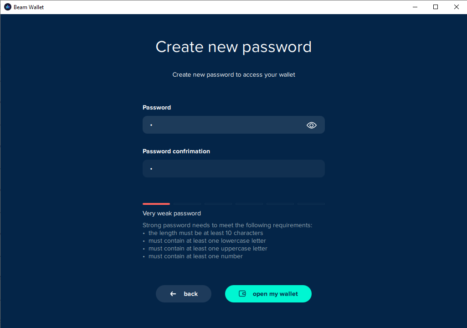This screenshot has height=328, width=467.
Task: Select the Password field label
Action: 157,107
